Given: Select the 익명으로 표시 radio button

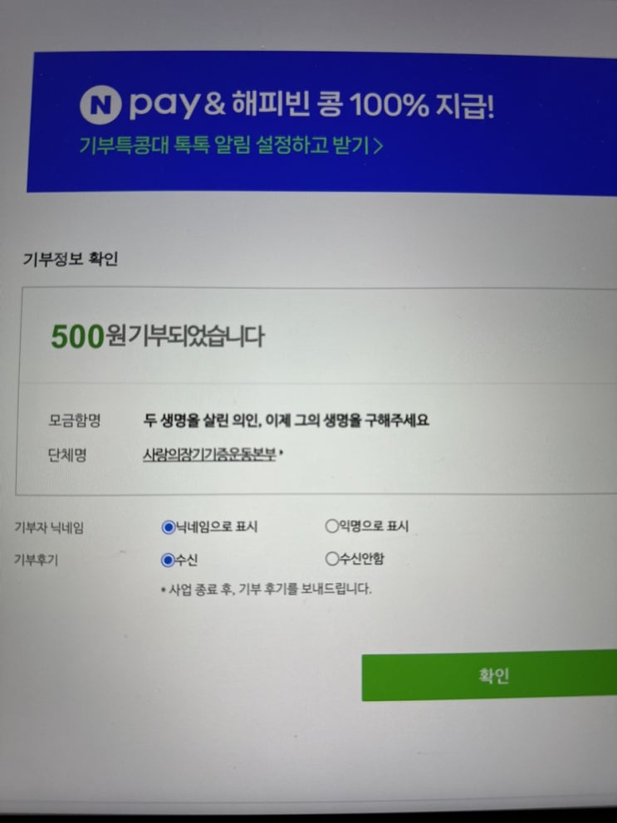Looking at the screenshot, I should click(x=331, y=526).
